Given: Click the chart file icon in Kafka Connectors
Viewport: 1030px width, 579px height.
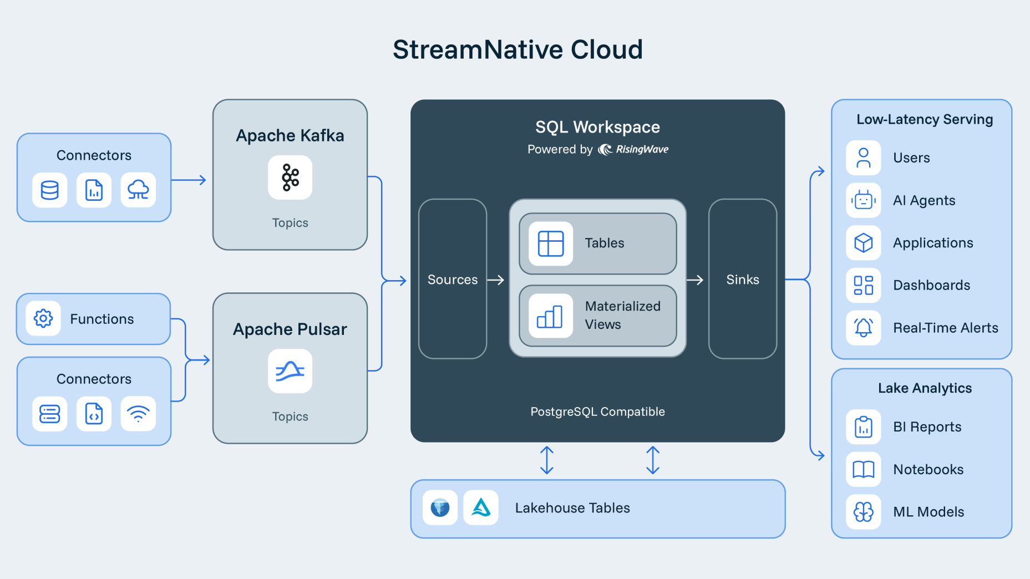Looking at the screenshot, I should coord(94,190).
